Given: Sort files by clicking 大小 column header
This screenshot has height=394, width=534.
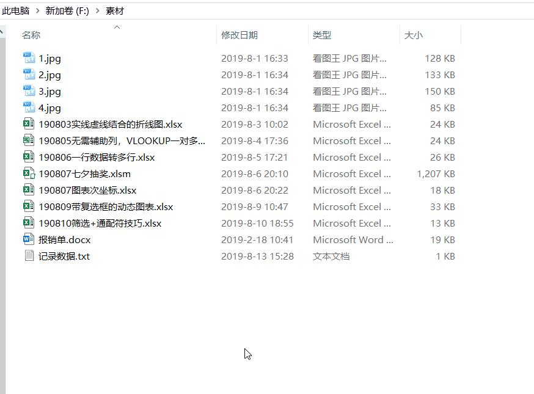Looking at the screenshot, I should (414, 35).
